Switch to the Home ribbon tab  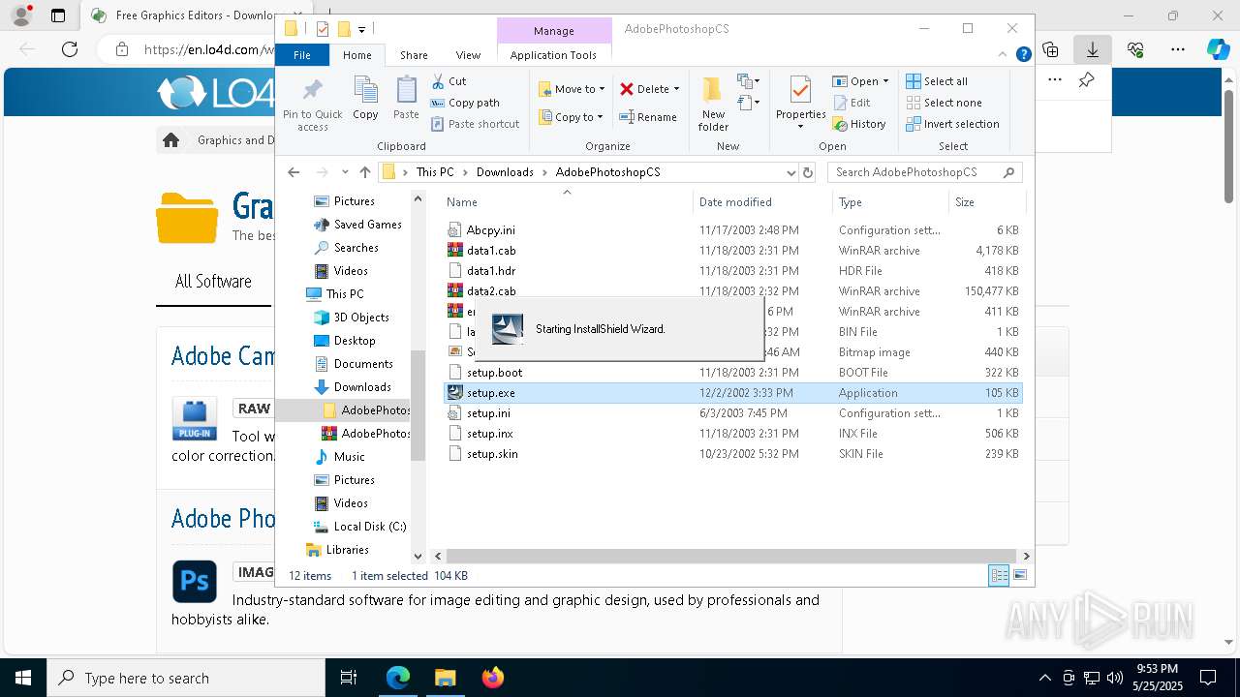pos(356,55)
